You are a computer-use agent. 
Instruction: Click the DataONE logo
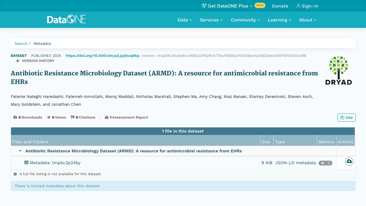click(66, 19)
